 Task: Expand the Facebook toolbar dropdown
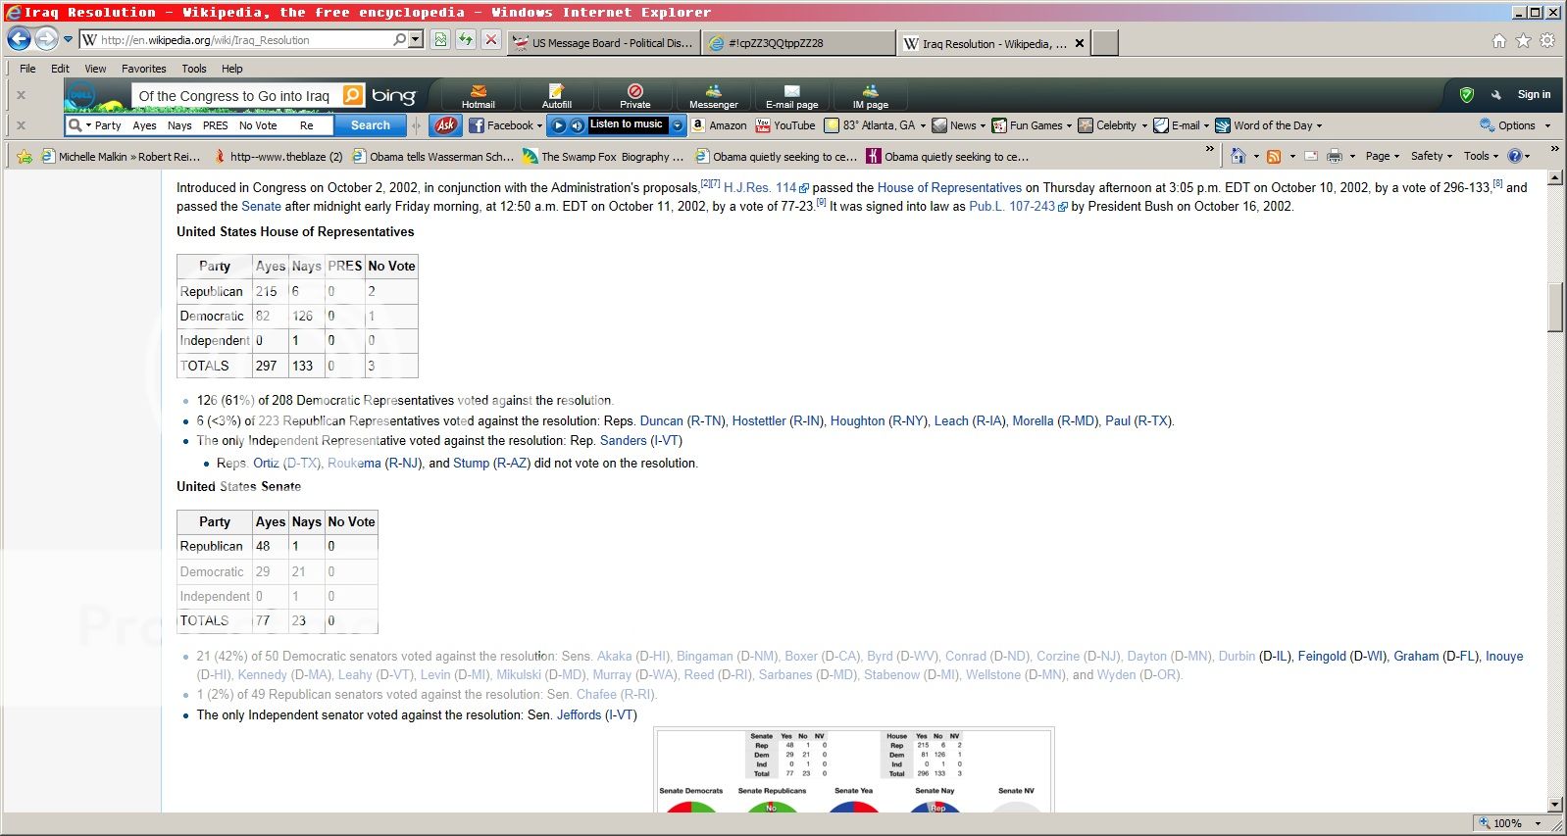539,126
